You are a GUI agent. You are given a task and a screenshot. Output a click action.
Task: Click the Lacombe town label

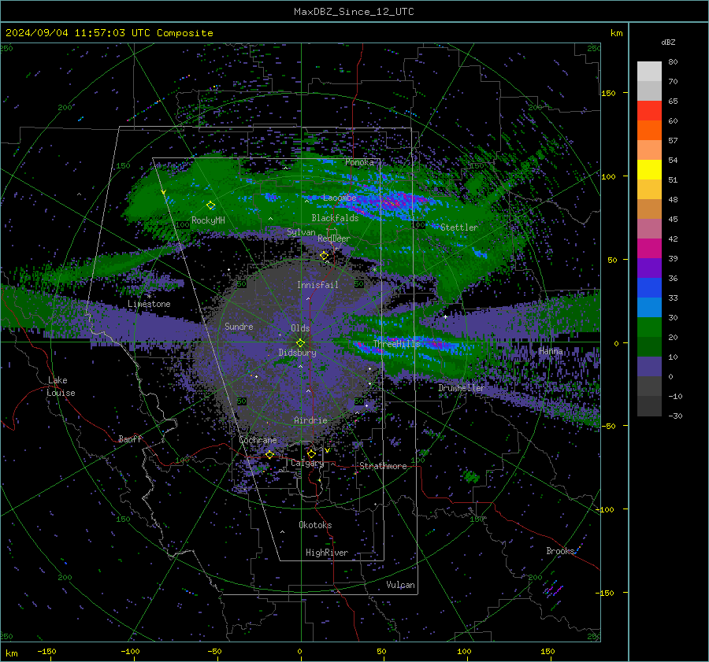point(340,198)
